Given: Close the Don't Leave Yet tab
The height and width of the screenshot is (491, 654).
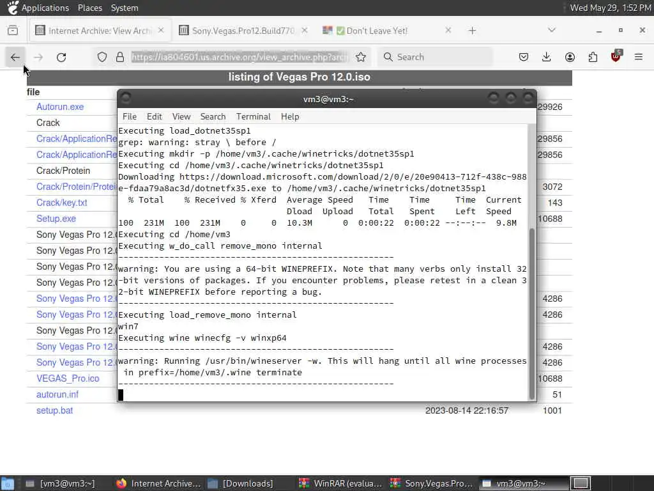Looking at the screenshot, I should click(x=448, y=31).
